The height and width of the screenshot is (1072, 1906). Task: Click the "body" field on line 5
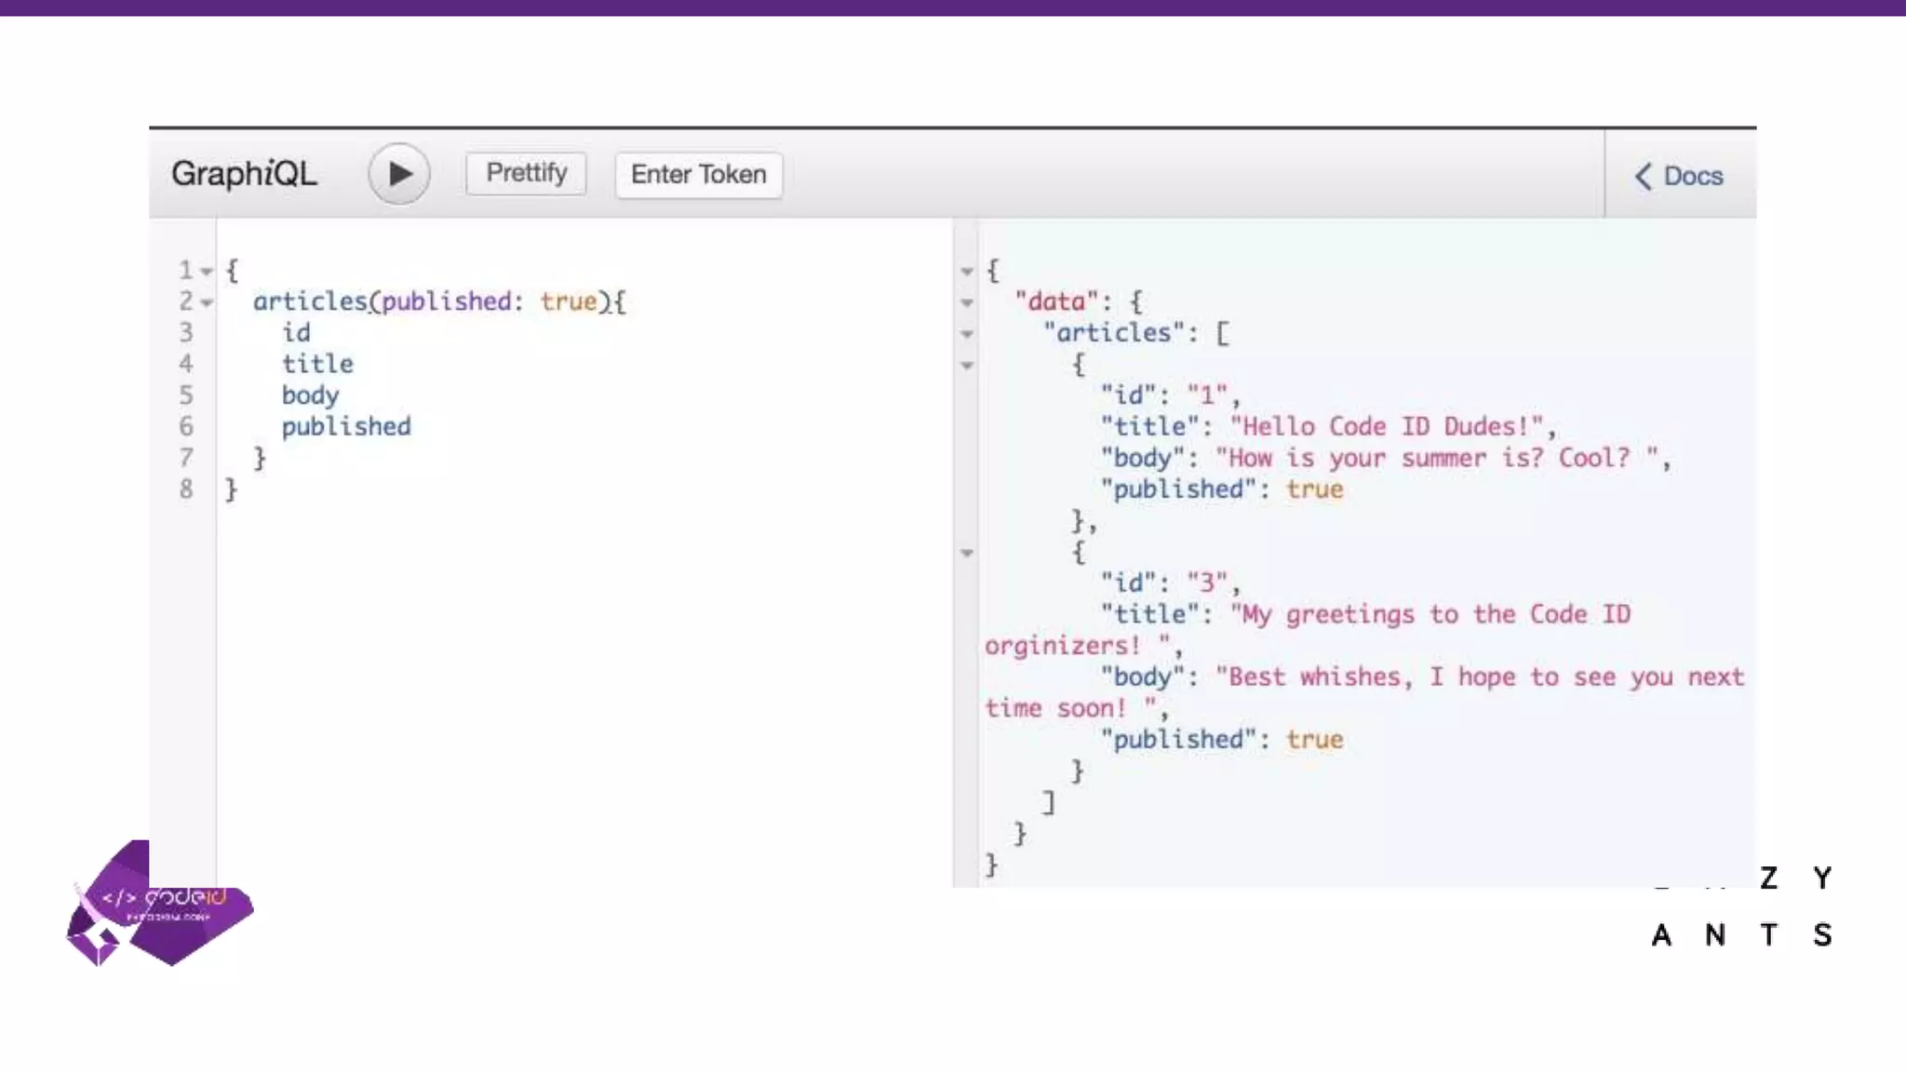pos(310,395)
